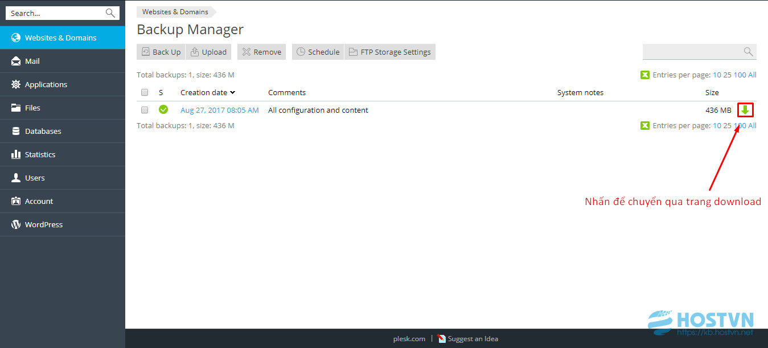Open plesk.com footer link
Screen dimensions: 768x348
coord(409,339)
